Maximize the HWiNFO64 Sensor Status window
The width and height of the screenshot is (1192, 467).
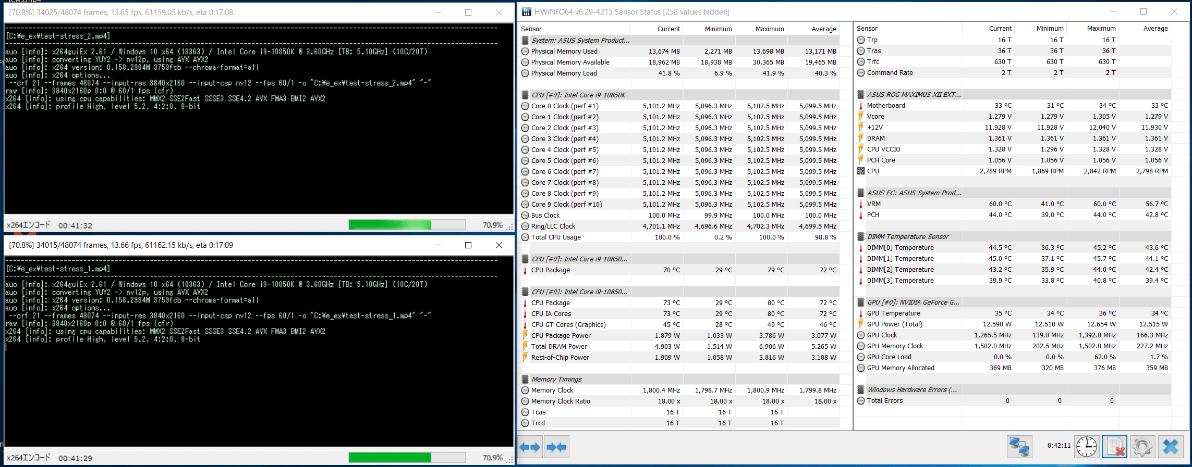tap(1144, 11)
